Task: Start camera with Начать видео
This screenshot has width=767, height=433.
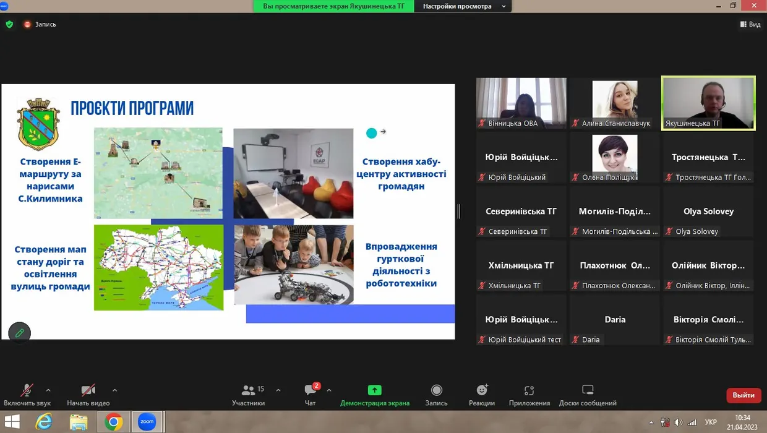Action: click(88, 395)
